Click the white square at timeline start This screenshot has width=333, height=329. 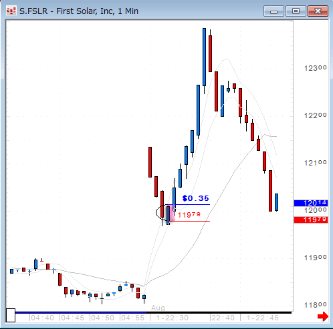point(11,315)
